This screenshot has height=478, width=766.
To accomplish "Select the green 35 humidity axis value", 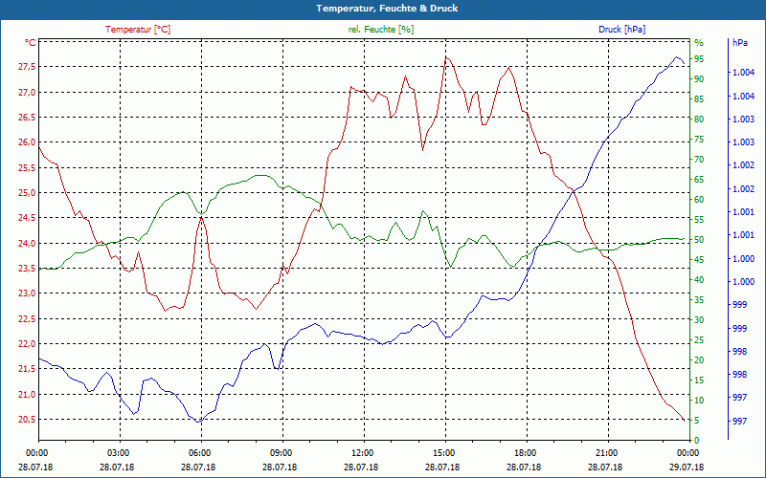I will click(699, 300).
